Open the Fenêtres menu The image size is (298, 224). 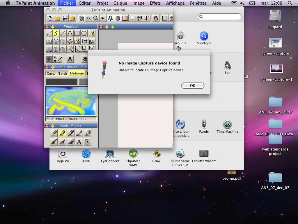pos(198,3)
